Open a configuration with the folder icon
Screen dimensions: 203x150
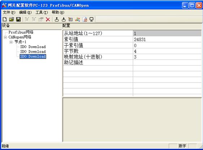tap(12, 19)
